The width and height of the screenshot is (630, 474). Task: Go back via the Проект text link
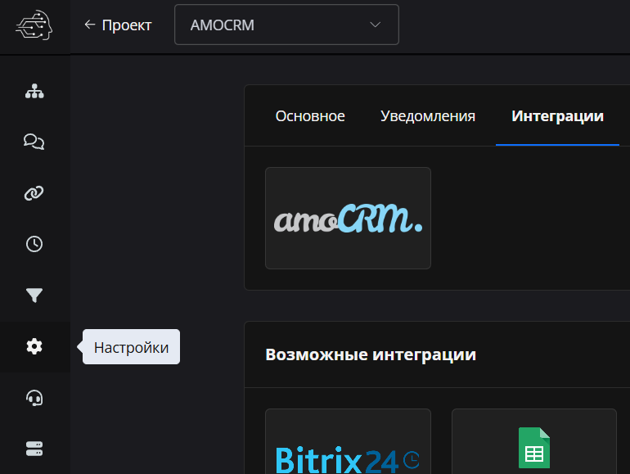(127, 25)
